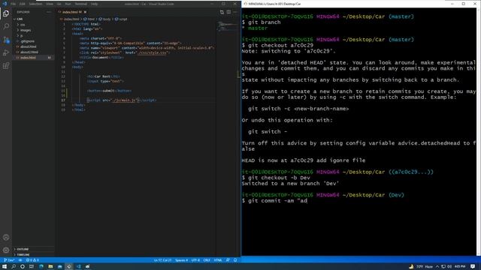
Task: Click the open changes icon in editor toolbar
Action: (222, 12)
